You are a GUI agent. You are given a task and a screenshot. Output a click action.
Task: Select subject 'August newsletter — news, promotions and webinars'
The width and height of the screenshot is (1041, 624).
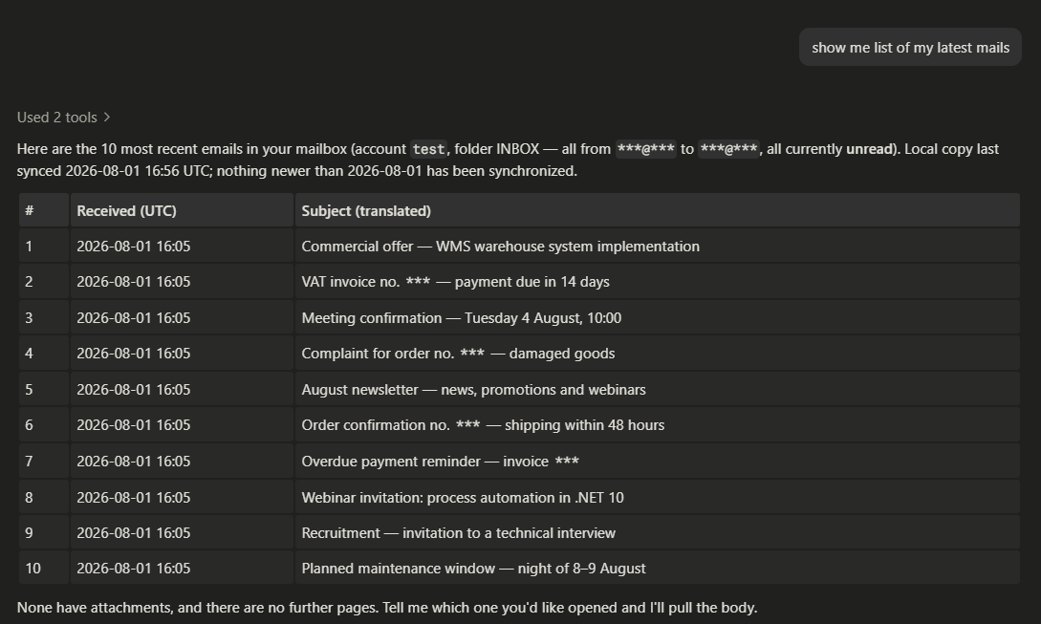pos(473,390)
